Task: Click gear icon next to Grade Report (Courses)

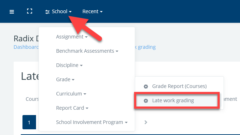Action: [x=146, y=87]
